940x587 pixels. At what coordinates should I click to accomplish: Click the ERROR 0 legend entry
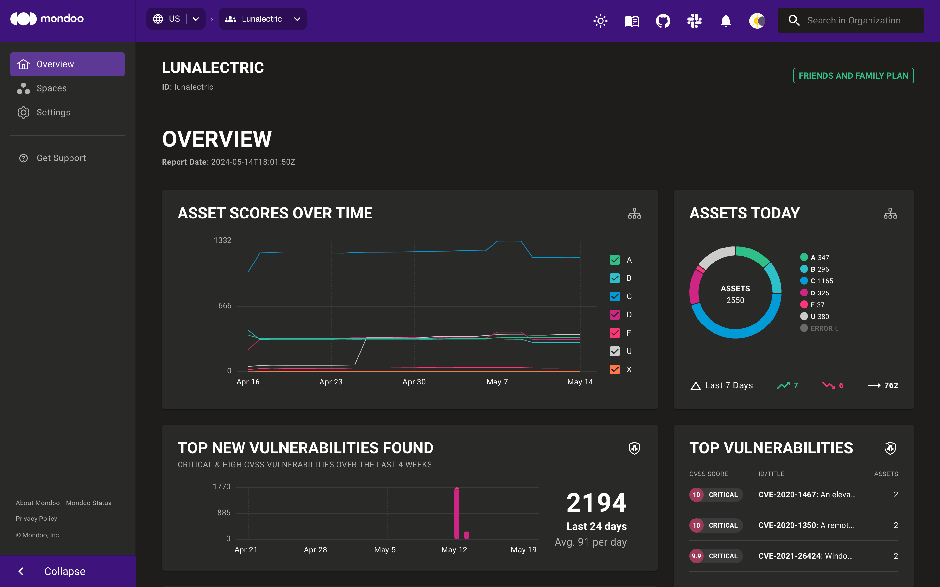pyautogui.click(x=819, y=328)
